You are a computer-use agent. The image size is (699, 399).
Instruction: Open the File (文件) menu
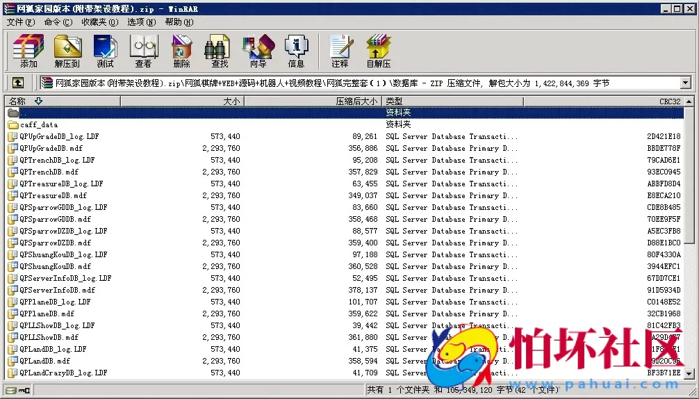pyautogui.click(x=21, y=22)
